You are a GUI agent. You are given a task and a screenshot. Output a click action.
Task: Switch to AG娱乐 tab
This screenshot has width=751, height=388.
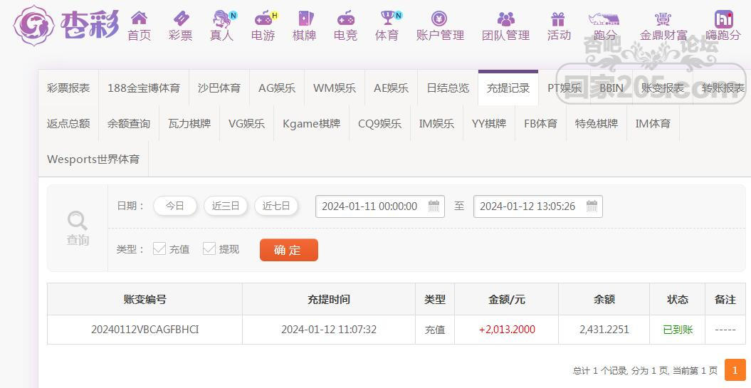coord(277,88)
